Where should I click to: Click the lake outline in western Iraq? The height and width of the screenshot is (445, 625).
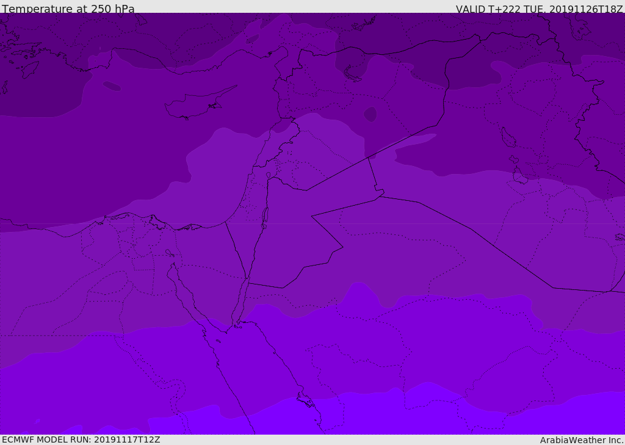(508, 138)
